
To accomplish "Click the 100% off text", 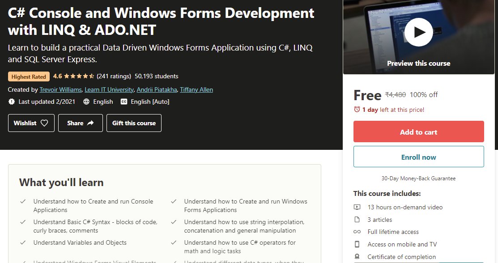I will [424, 95].
